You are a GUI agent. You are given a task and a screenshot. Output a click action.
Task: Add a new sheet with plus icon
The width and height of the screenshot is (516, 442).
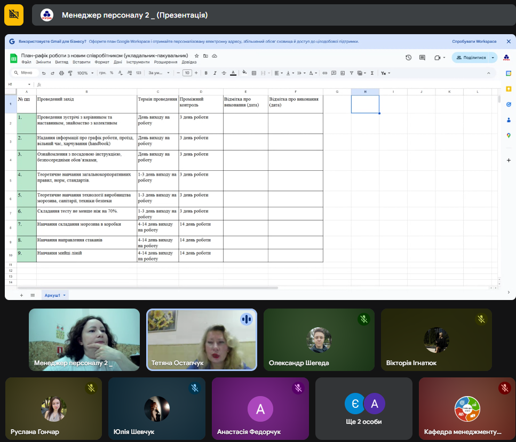21,295
